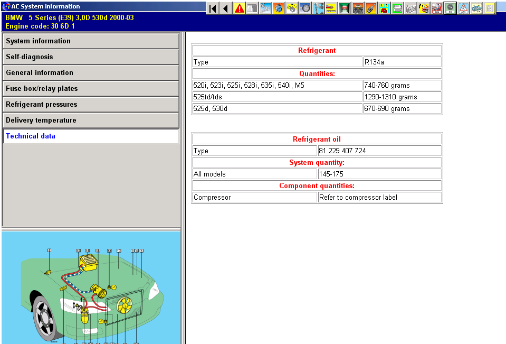The image size is (506, 344).
Task: Click the 525d, 530d model row
Action: (278, 109)
